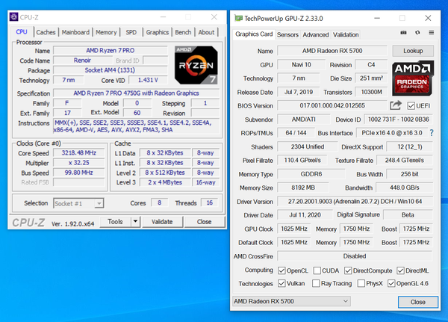Switch to the Sensors tab in GPU-Z
Screen dimensions: 448x322
(x=287, y=34)
